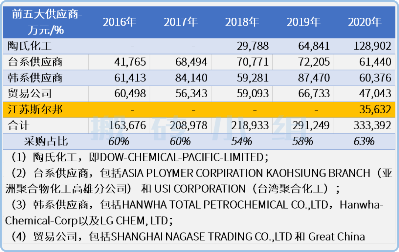Click the value 59,281

pos(253,78)
